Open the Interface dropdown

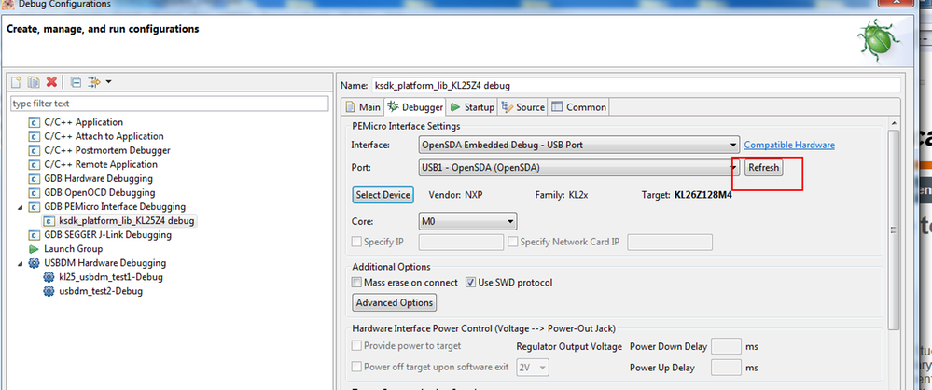[x=579, y=145]
